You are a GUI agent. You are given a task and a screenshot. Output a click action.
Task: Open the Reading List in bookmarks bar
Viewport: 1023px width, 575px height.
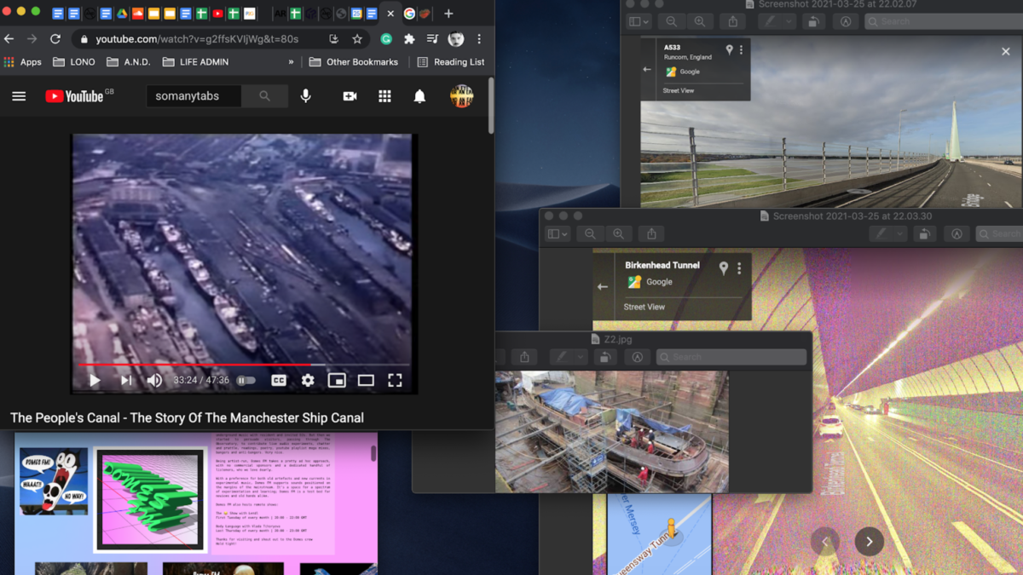point(450,62)
